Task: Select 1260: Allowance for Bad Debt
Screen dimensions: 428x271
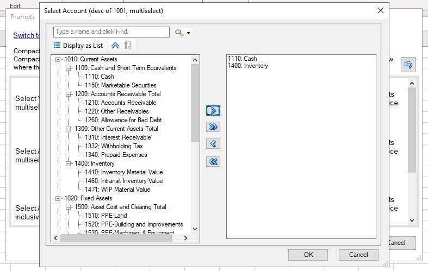Action: (123, 120)
